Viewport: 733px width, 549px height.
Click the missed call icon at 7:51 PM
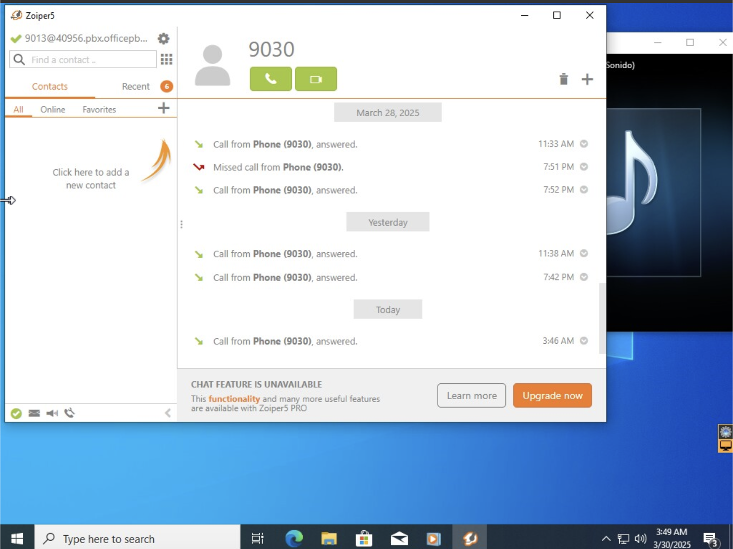(x=199, y=167)
